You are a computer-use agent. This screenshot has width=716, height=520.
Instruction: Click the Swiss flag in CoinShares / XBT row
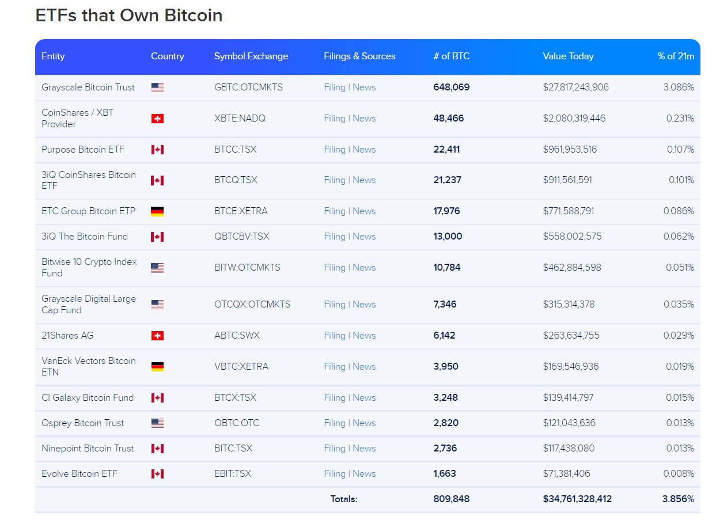tap(157, 119)
